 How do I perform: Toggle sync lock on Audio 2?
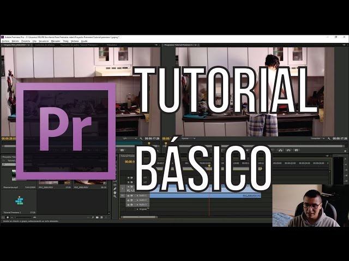(x=131, y=200)
